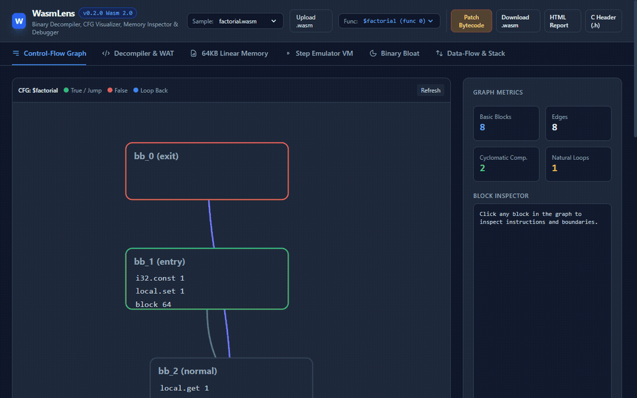Switch to the Binary Bloat tab
The height and width of the screenshot is (398, 637).
394,53
